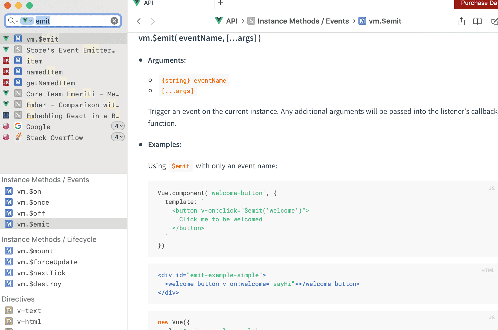The width and height of the screenshot is (498, 330).
Task: Expand Google results count badge
Action: tap(118, 126)
